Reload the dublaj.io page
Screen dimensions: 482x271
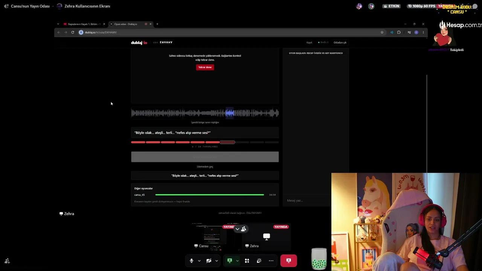click(x=73, y=32)
